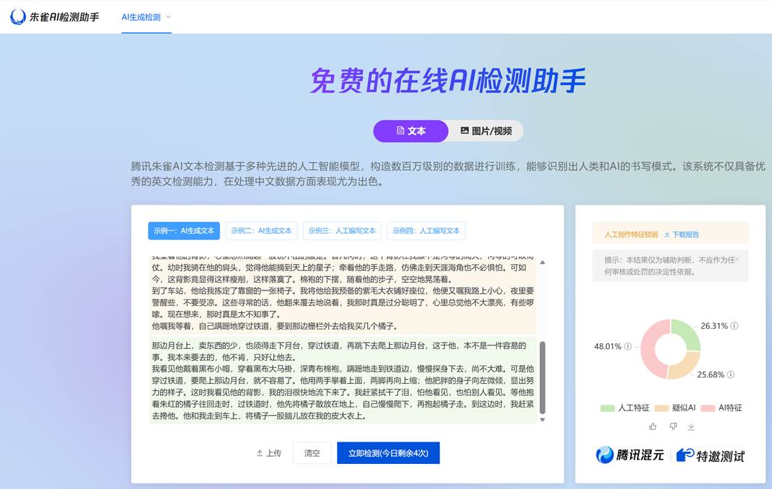Select 示例二: AI生成文本 sample
The width and height of the screenshot is (772, 489).
pos(261,231)
